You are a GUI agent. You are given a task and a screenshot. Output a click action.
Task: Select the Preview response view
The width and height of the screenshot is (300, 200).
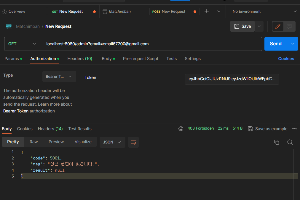(56, 142)
